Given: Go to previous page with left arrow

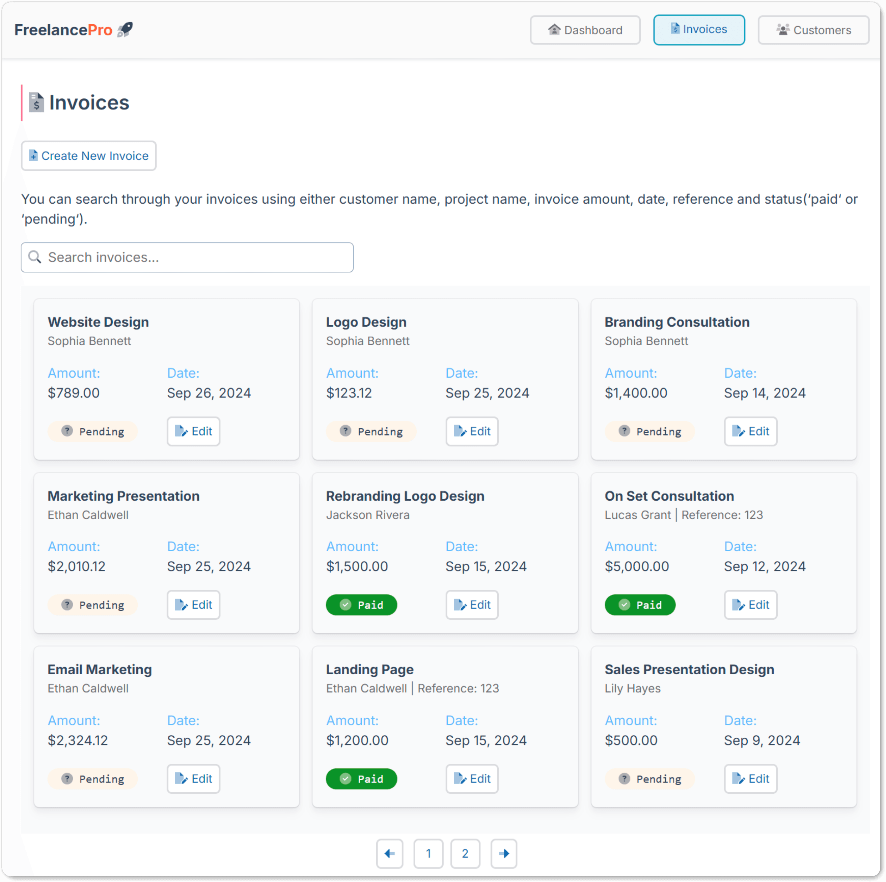Looking at the screenshot, I should pyautogui.click(x=389, y=853).
